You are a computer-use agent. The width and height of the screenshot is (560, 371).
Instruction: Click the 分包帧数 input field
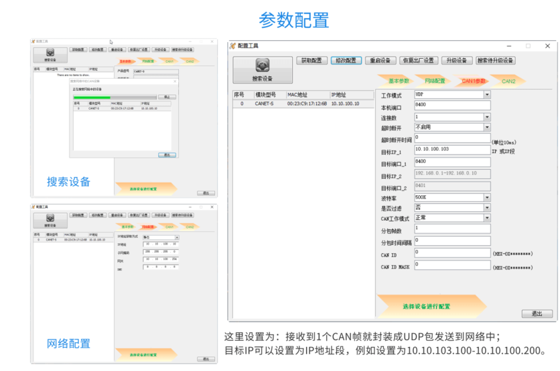(x=452, y=229)
